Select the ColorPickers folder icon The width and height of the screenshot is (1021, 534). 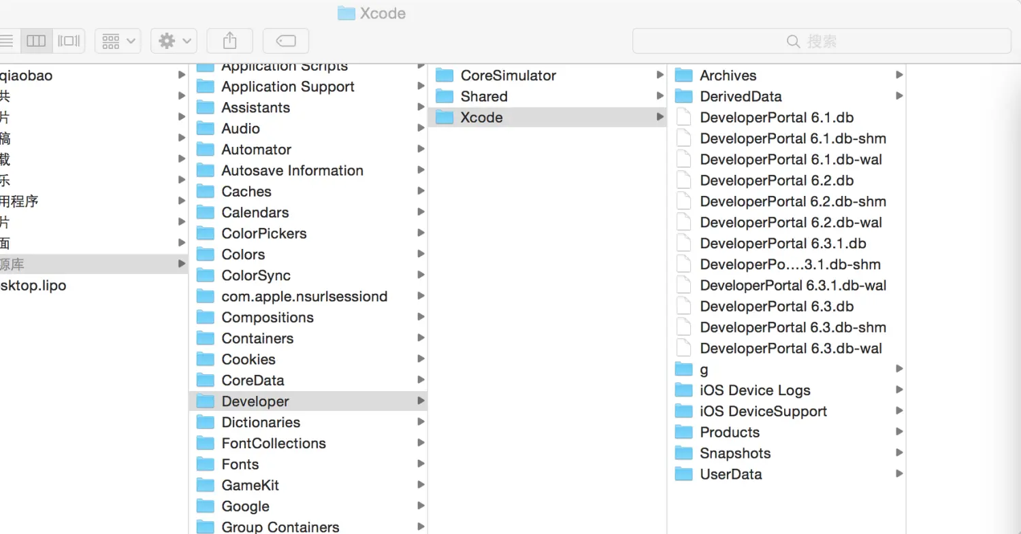[x=206, y=234]
